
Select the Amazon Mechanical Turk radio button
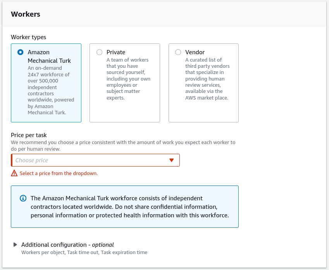21,52
